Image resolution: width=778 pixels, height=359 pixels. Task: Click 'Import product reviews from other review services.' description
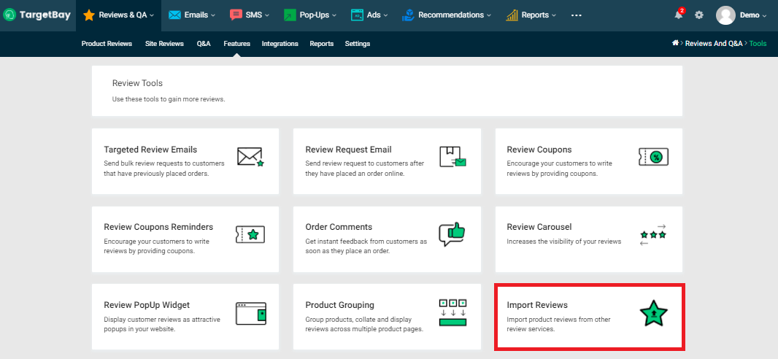click(559, 324)
